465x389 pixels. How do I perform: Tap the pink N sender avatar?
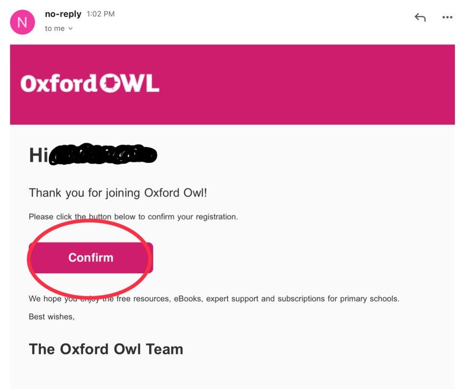[x=23, y=22]
